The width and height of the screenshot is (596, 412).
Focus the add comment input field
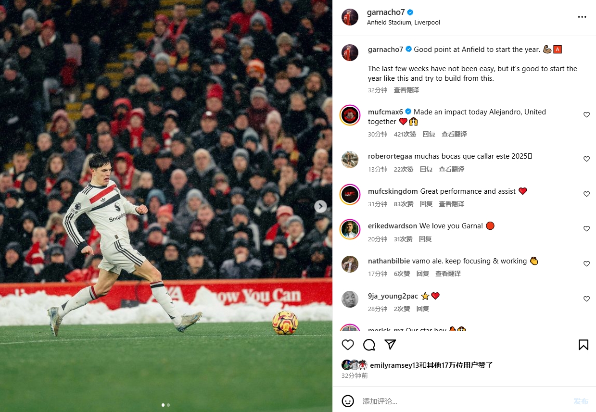click(462, 401)
